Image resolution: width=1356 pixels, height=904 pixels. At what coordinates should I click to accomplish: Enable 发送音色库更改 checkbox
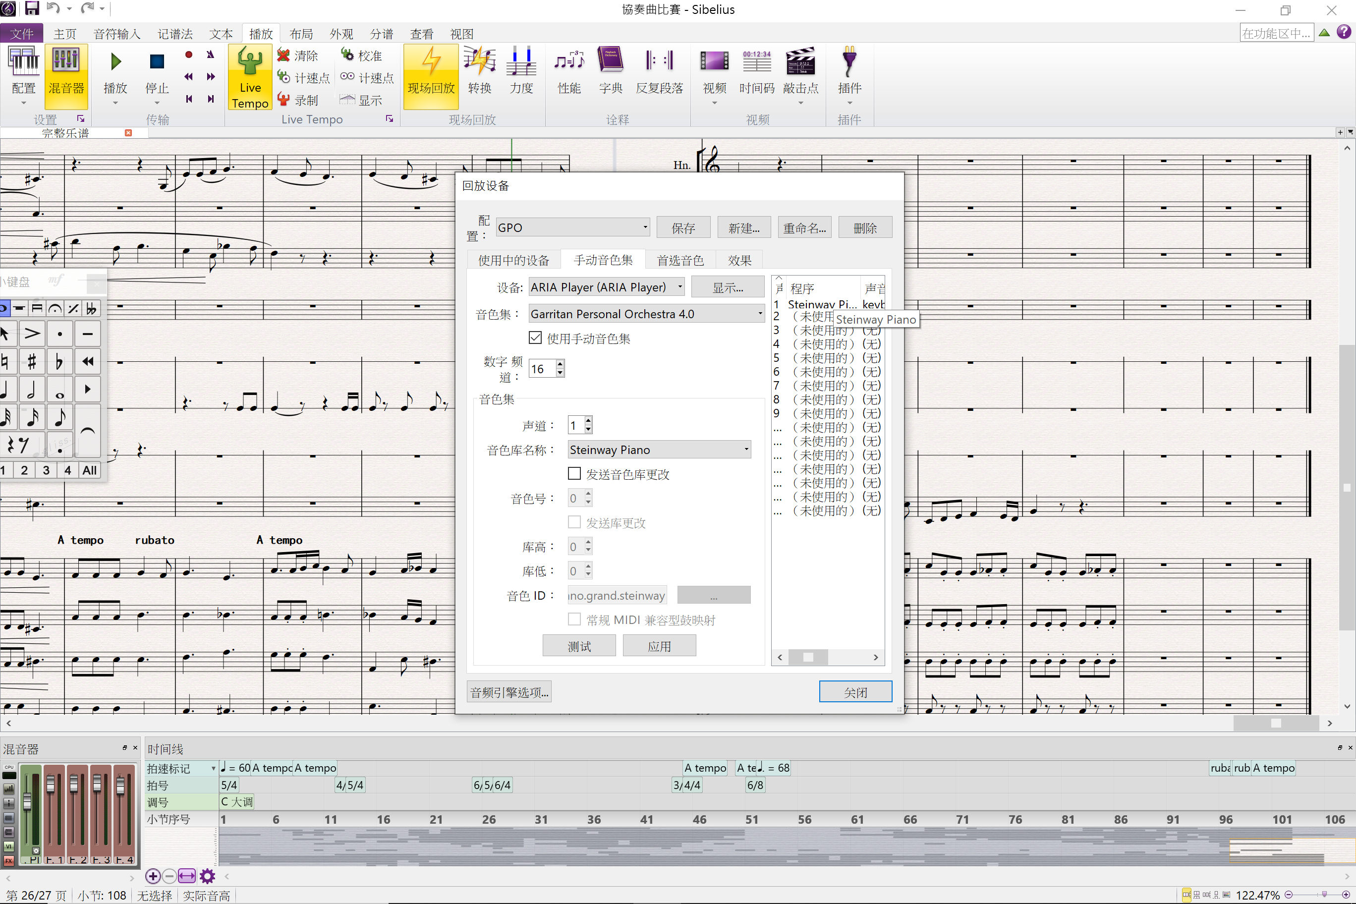[574, 474]
